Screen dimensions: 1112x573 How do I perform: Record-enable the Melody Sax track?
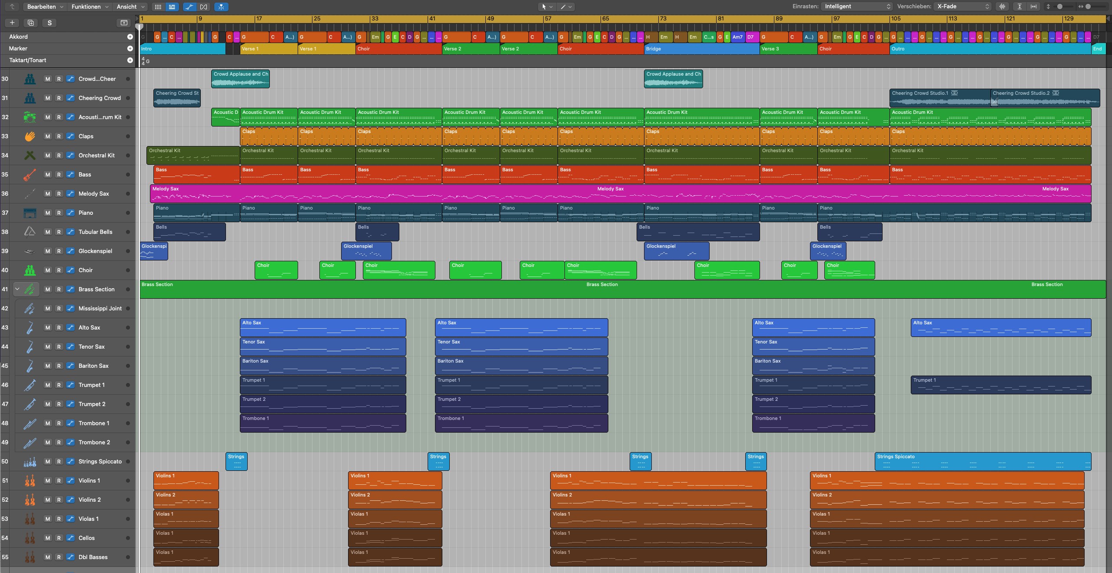pyautogui.click(x=59, y=193)
